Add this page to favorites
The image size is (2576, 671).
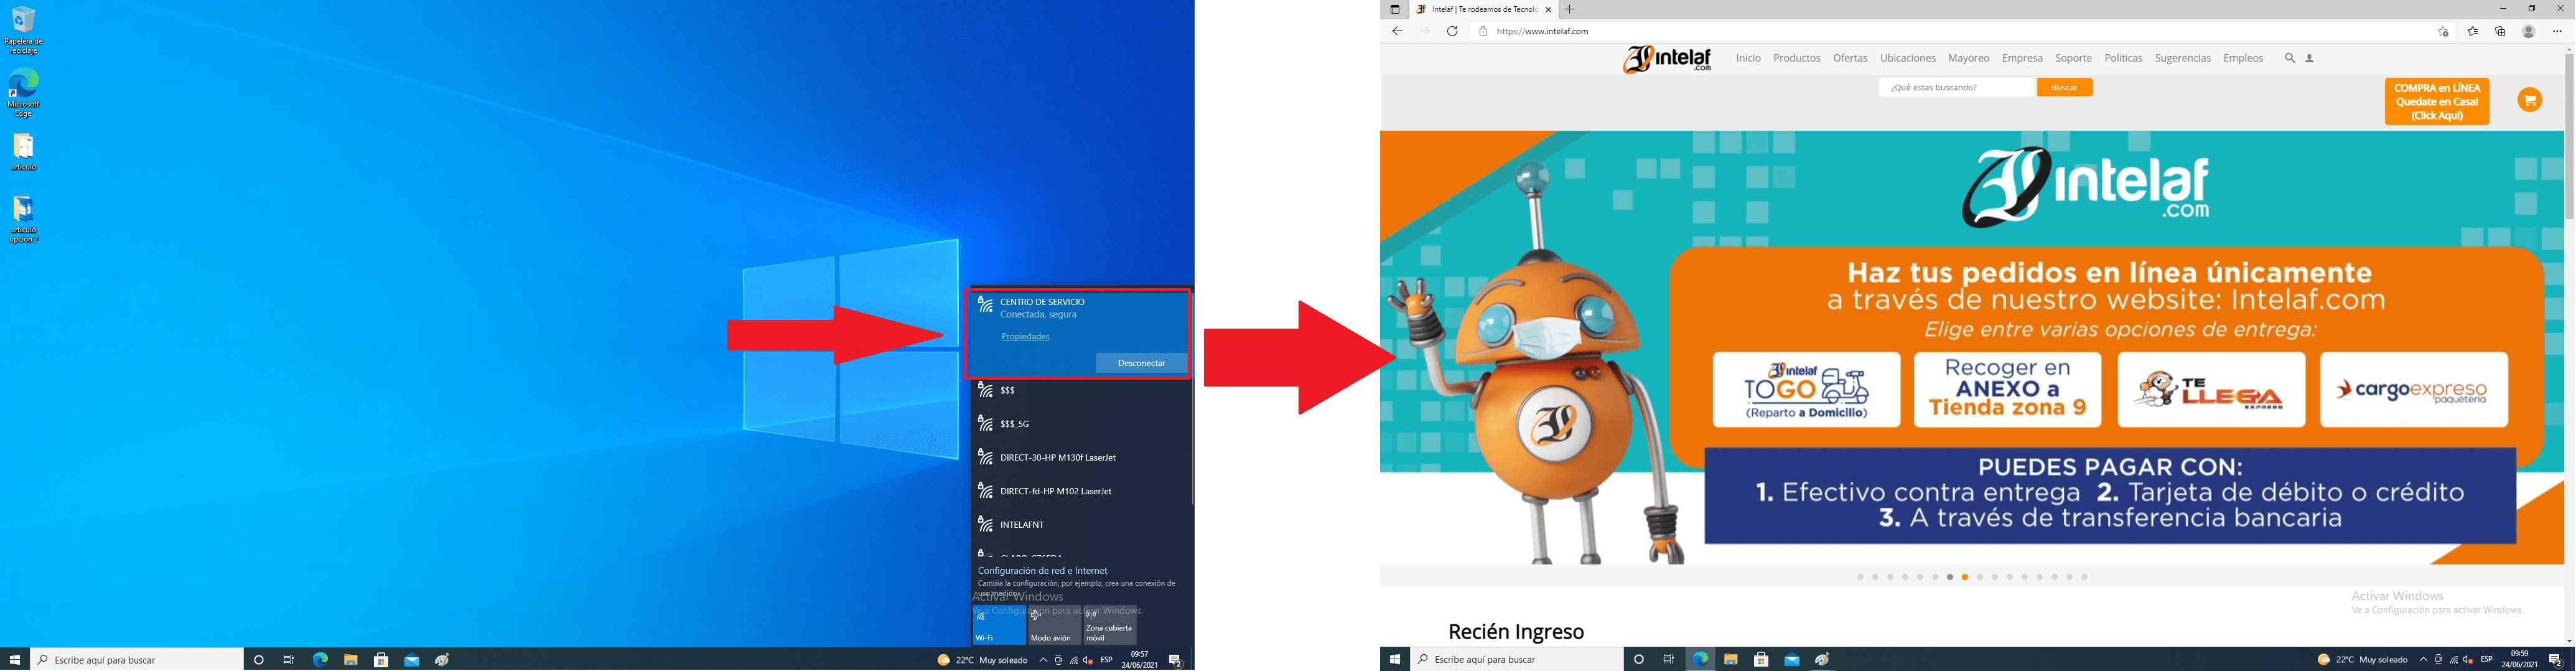pyautogui.click(x=2443, y=32)
